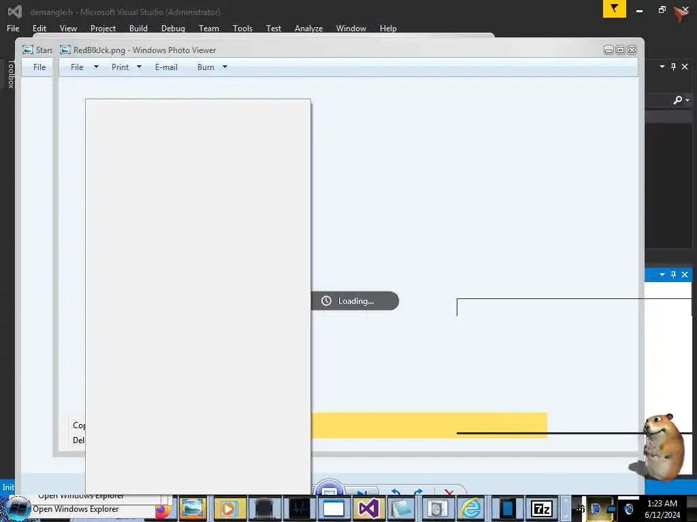Click E-mail in the Photo Viewer toolbar

pos(166,67)
